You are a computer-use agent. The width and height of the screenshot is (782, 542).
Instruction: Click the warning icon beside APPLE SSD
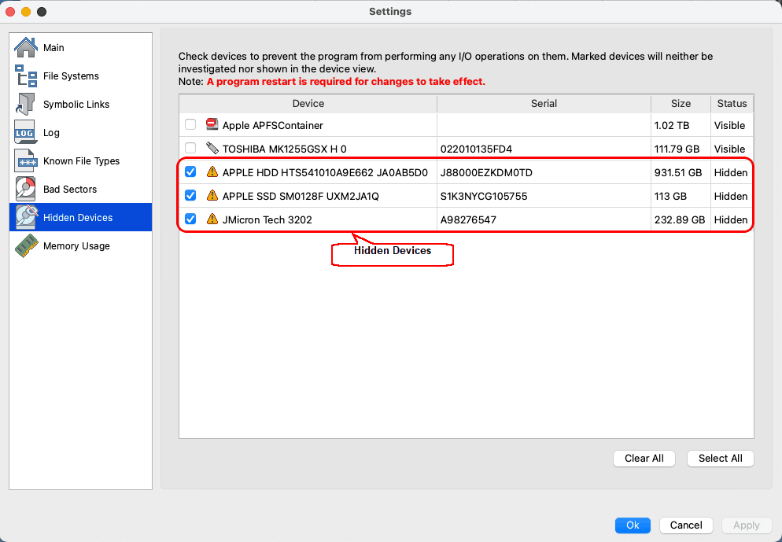tap(212, 195)
